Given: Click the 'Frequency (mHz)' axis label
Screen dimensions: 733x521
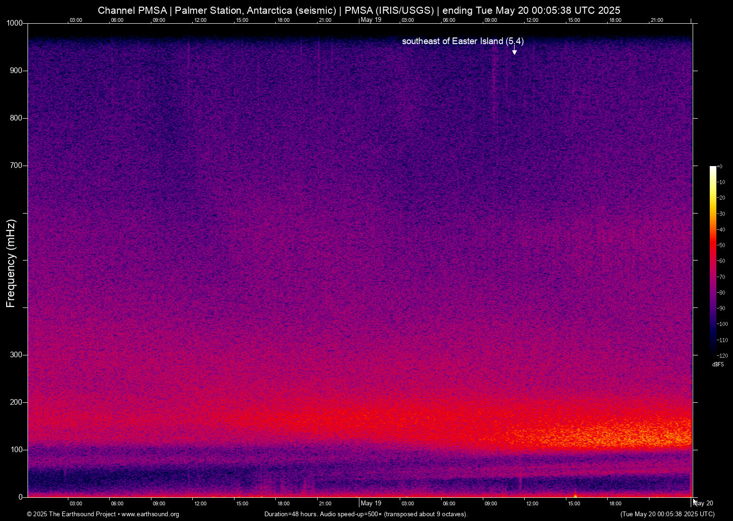Looking at the screenshot, I should coord(11,263).
